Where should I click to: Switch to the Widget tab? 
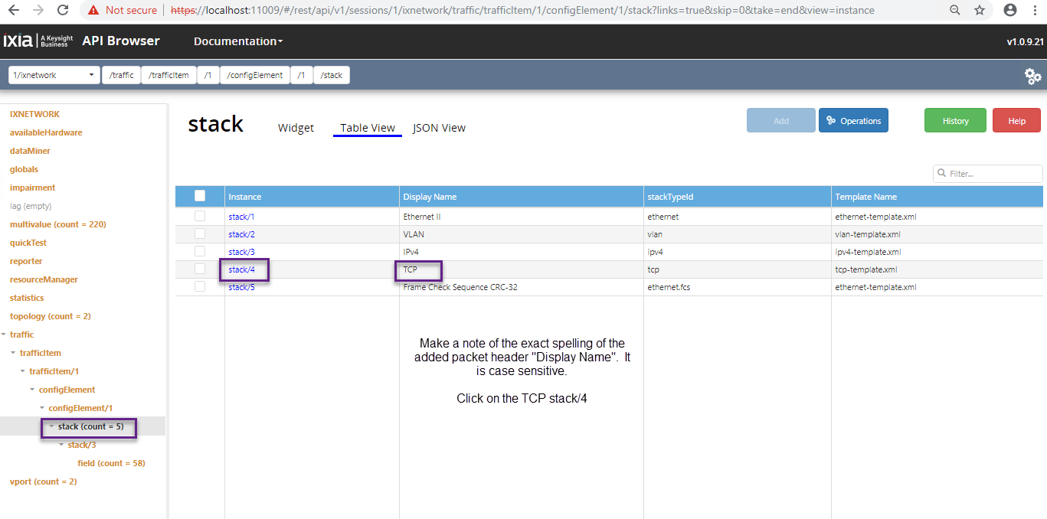tap(296, 128)
